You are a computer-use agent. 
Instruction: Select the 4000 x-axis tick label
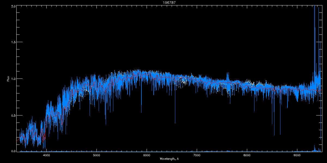47,155
